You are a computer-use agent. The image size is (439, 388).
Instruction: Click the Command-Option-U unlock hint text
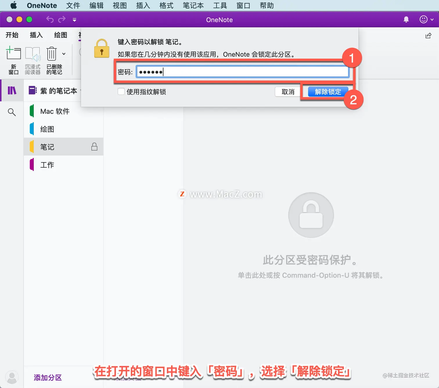[311, 275]
